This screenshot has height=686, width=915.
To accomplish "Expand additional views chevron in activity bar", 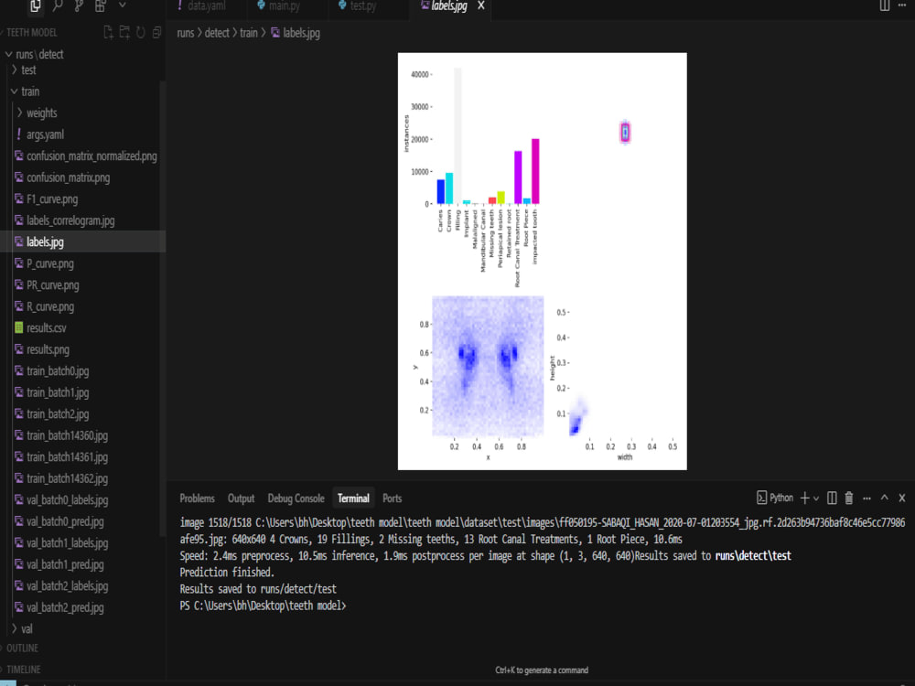I will tap(122, 5).
